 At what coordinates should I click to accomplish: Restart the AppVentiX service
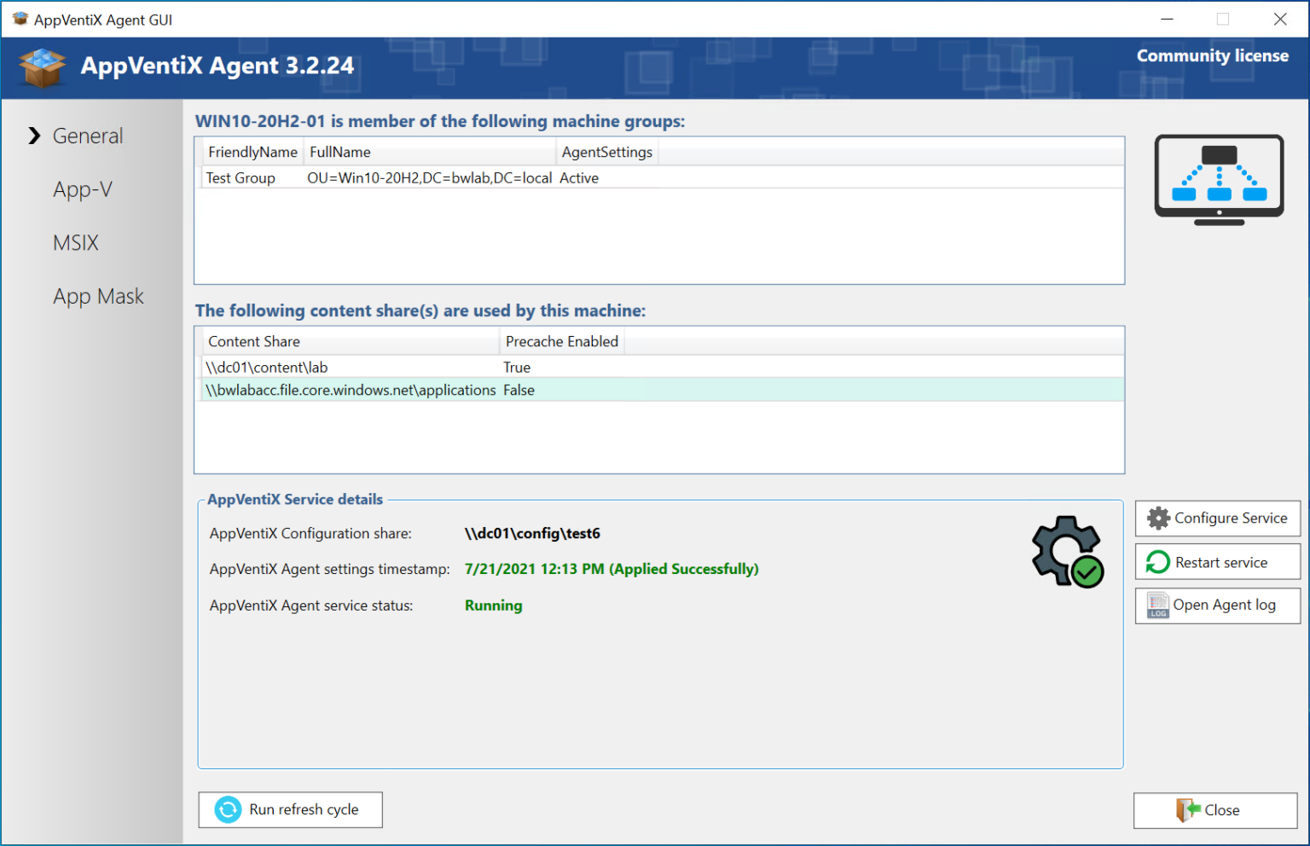[1217, 562]
